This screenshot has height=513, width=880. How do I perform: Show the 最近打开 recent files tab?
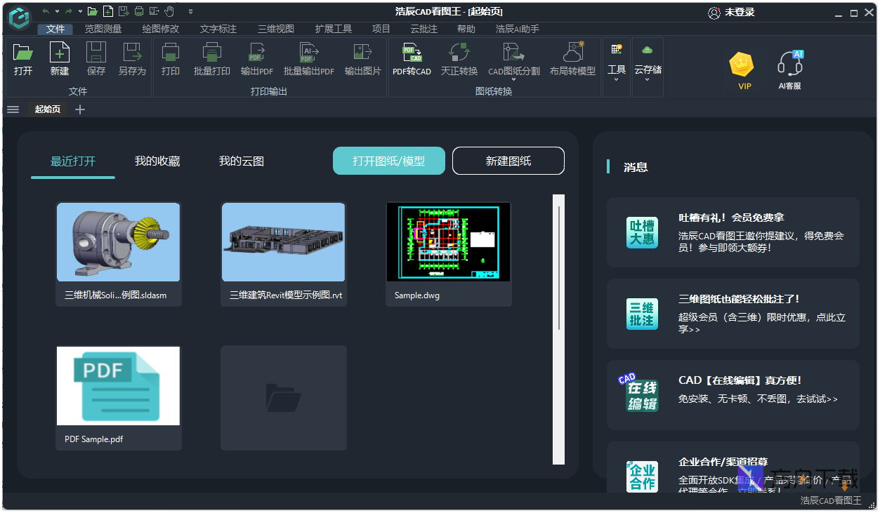[73, 161]
